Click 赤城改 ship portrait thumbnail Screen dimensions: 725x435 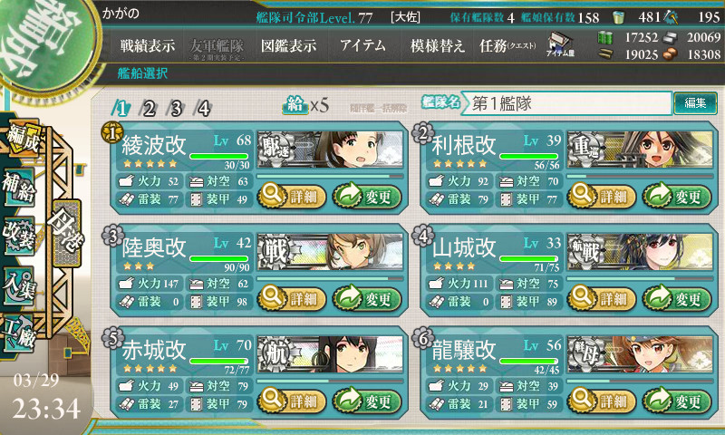(x=330, y=354)
